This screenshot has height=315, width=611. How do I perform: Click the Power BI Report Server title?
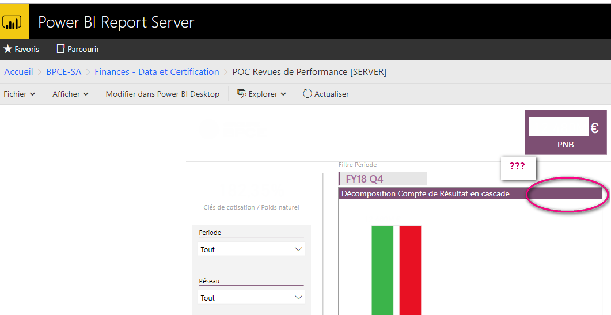tap(116, 22)
